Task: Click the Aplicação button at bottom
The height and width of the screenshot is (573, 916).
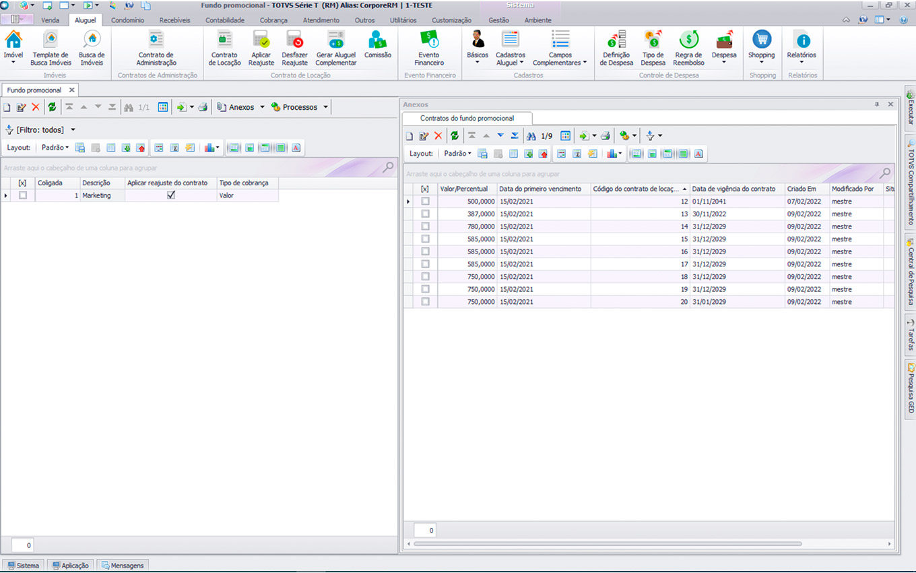Action: pyautogui.click(x=71, y=566)
